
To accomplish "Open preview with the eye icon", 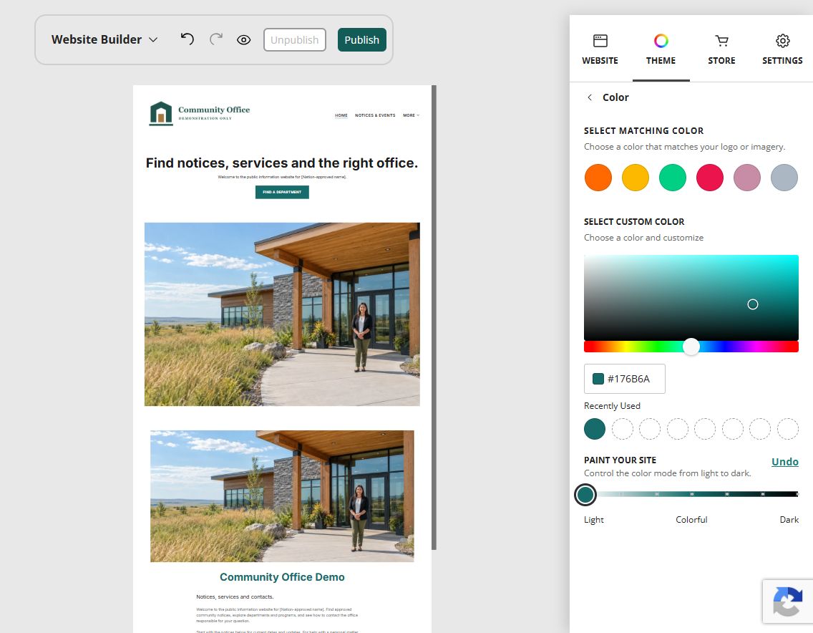I will click(244, 40).
